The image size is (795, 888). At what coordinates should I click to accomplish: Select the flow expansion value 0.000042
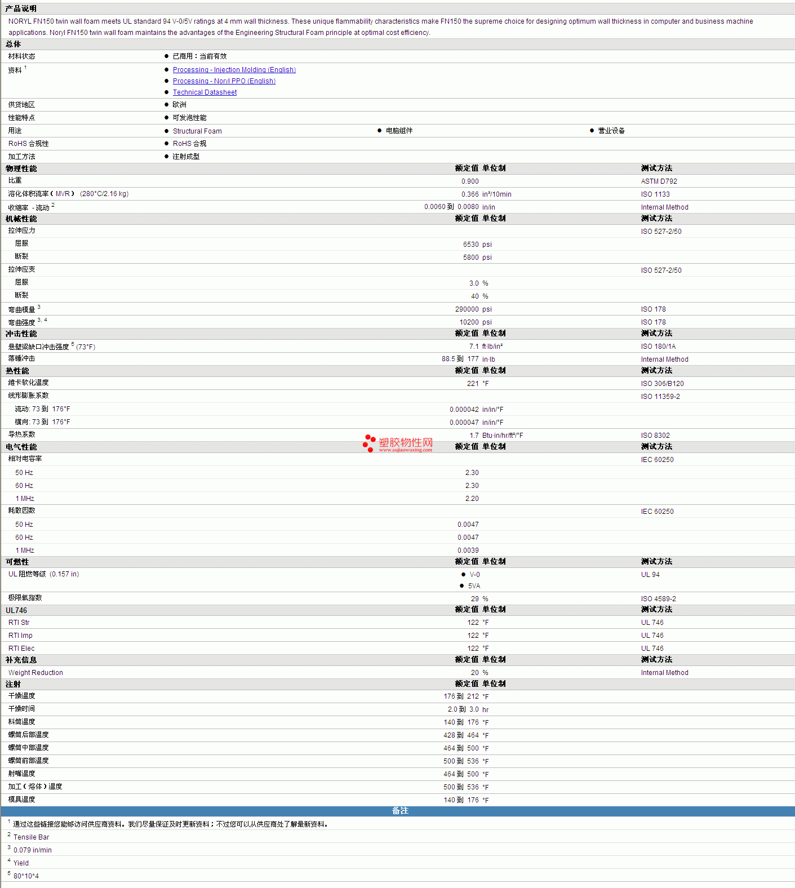point(464,410)
